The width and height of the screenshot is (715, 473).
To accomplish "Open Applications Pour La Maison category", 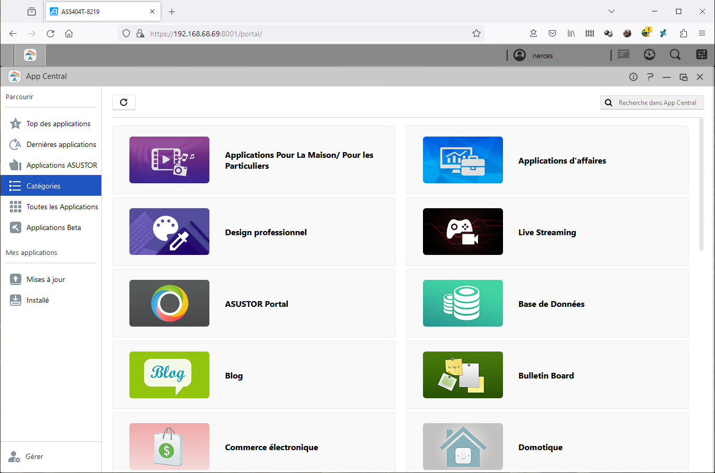I will click(254, 160).
